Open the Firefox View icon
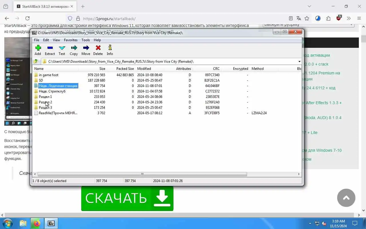Screen dimensions: 366x229 click(x=5, y=6)
